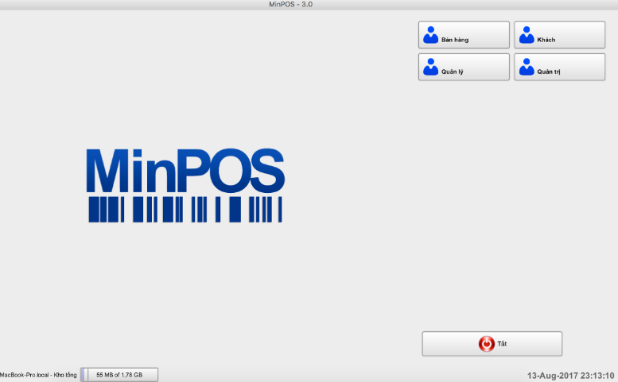The image size is (618, 382).
Task: Click the memory usage bar showing 55 MB
Action: (x=119, y=375)
